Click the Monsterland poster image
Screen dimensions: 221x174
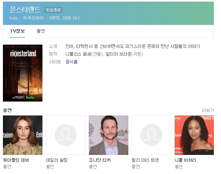23,73
